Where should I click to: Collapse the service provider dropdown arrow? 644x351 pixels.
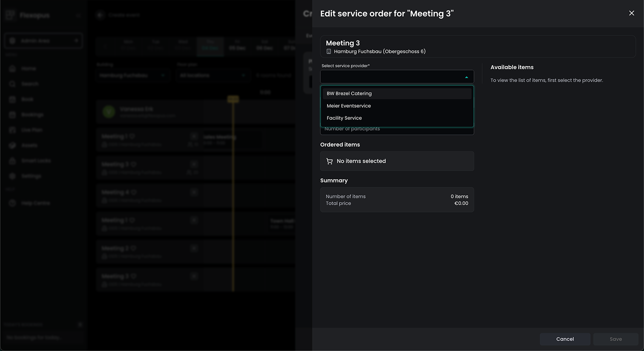tap(466, 77)
